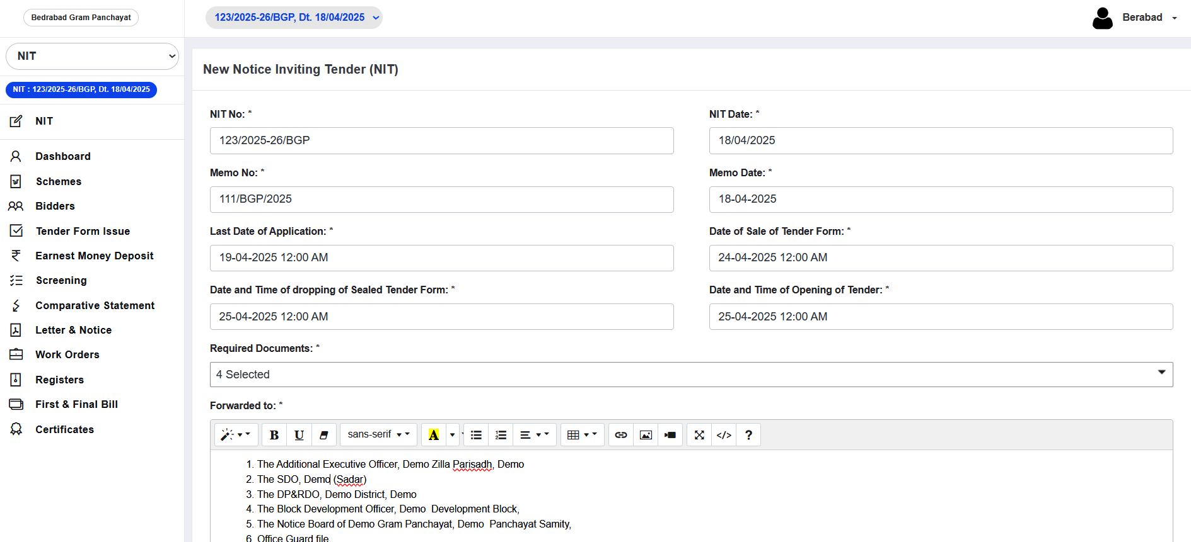Viewport: 1191px width, 542px height.
Task: Insert a video using the video icon
Action: (x=670, y=435)
